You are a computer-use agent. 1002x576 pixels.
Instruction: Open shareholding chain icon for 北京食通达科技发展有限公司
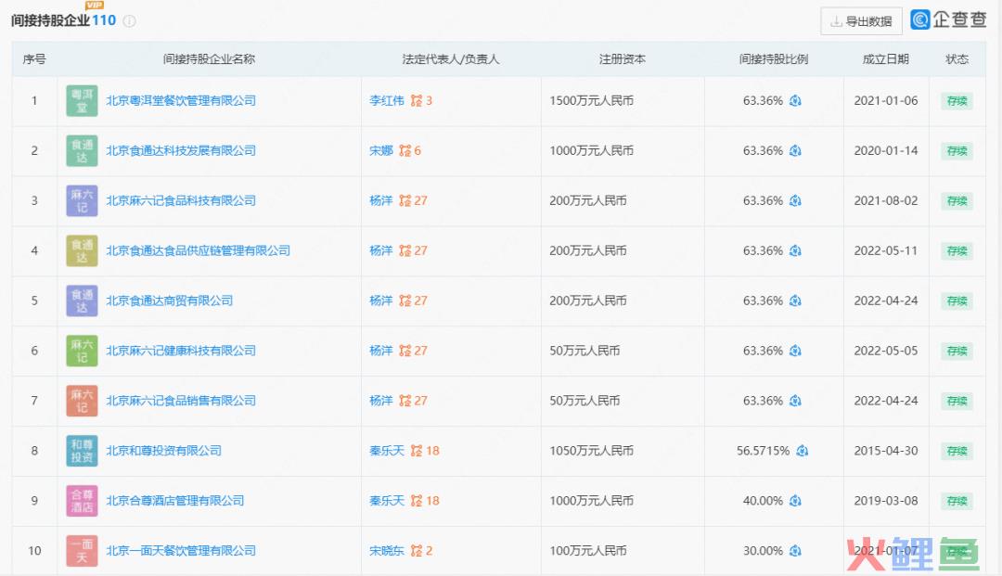(x=795, y=150)
